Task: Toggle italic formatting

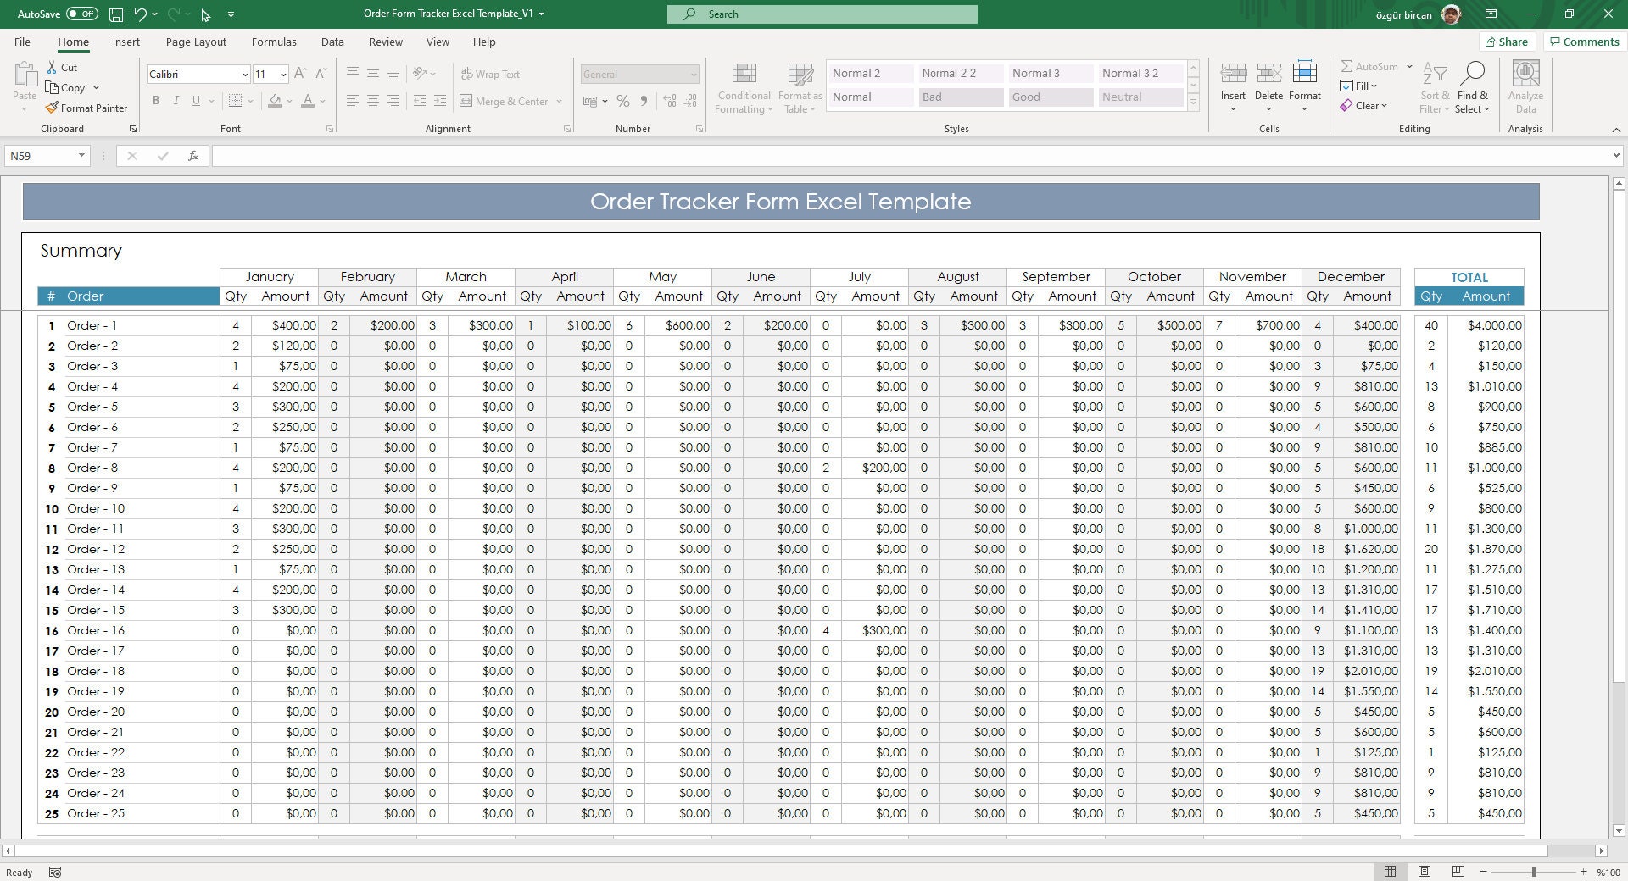Action: coord(176,100)
